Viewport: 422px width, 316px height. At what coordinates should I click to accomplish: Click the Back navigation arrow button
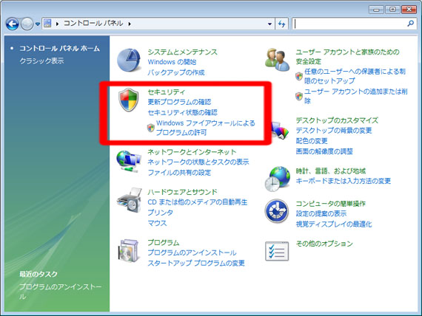[x=13, y=24]
